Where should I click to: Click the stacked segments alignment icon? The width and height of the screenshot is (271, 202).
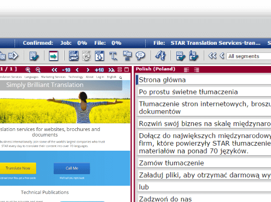tap(127, 56)
